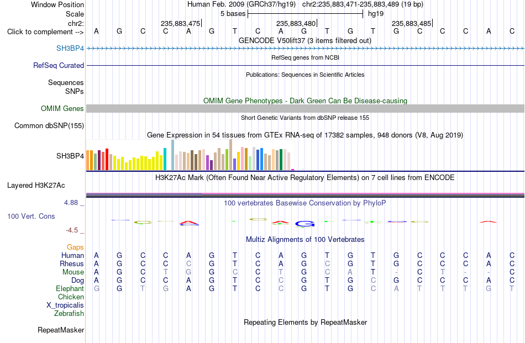The image size is (525, 343).
Task: Select the chr2: ruler label
Action: pos(76,23)
